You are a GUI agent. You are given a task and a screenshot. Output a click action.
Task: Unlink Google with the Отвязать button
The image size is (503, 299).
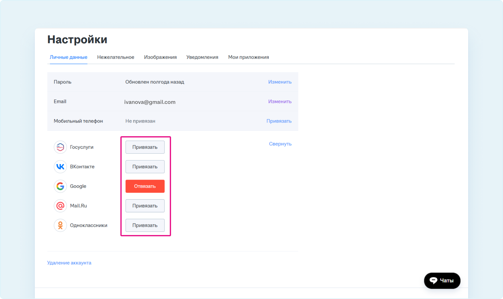tap(145, 186)
